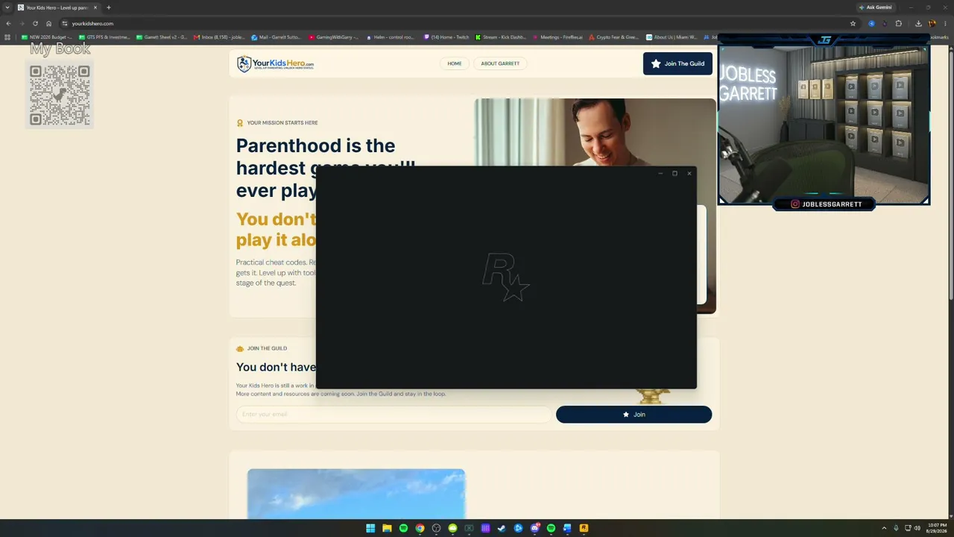Open the GTS PFS & Investme... bookmark
Viewport: 954px width, 537px height.
pyautogui.click(x=104, y=37)
